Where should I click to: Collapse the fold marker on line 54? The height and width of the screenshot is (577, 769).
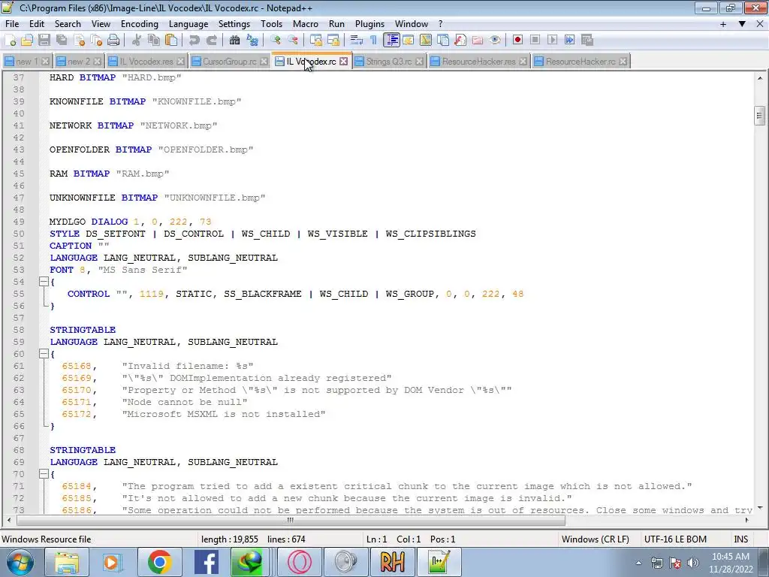pyautogui.click(x=44, y=282)
